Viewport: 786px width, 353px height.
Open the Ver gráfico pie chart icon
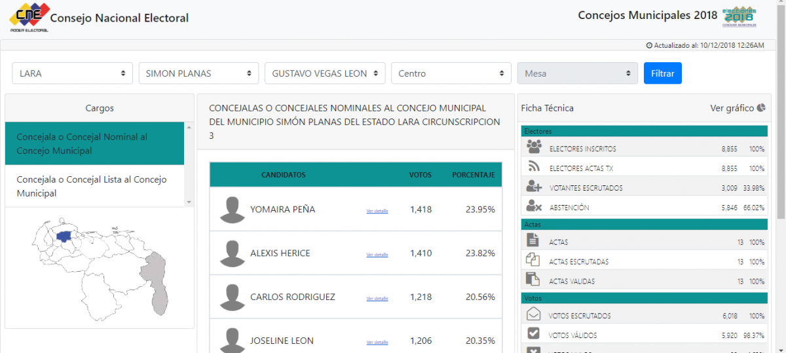[761, 107]
